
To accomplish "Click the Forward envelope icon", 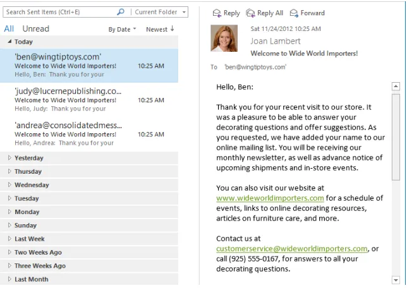I will click(294, 13).
